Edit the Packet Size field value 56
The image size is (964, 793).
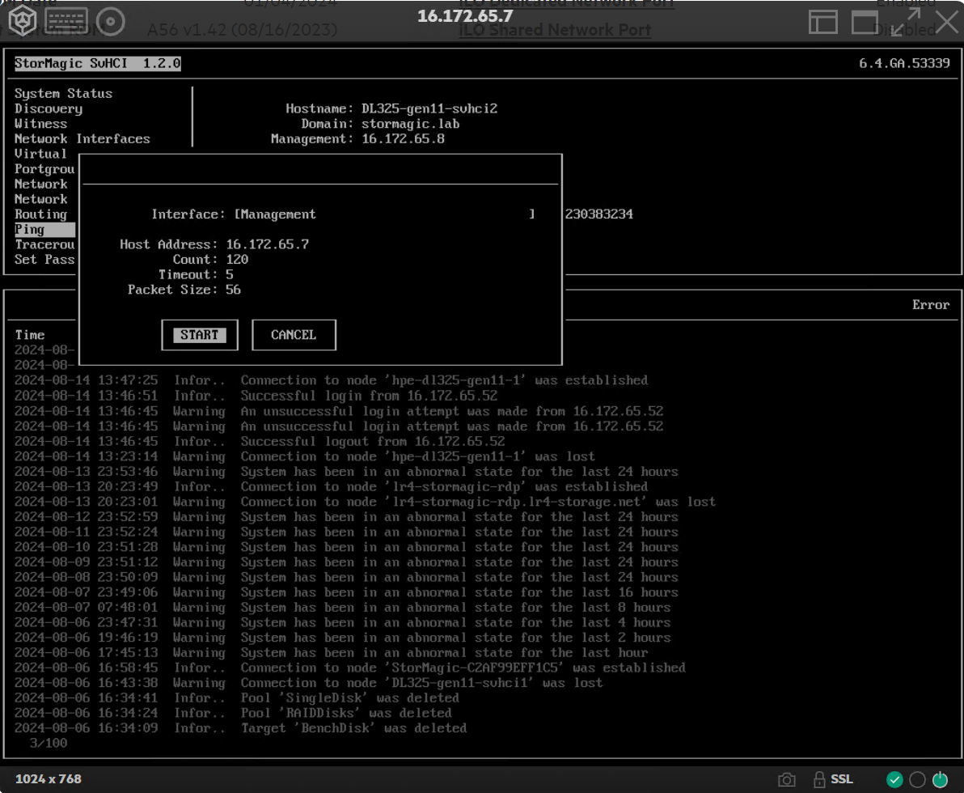click(x=233, y=290)
